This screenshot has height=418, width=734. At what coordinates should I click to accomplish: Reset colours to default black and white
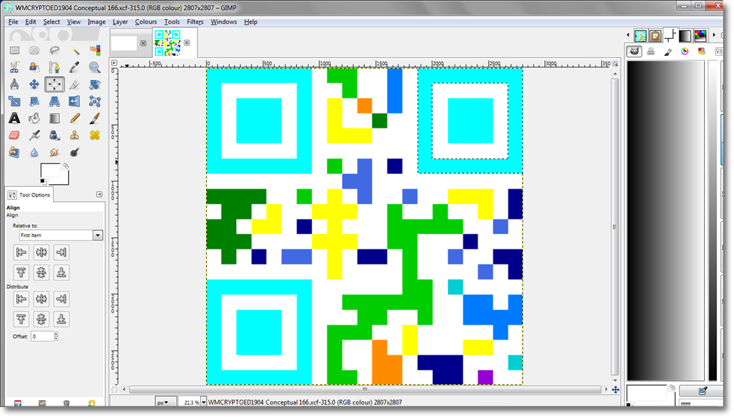(x=43, y=181)
